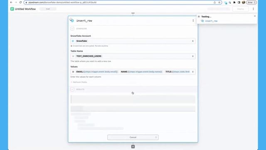Click the Untitled Workflow title
This screenshot has width=266, height=150.
pos(25,9)
